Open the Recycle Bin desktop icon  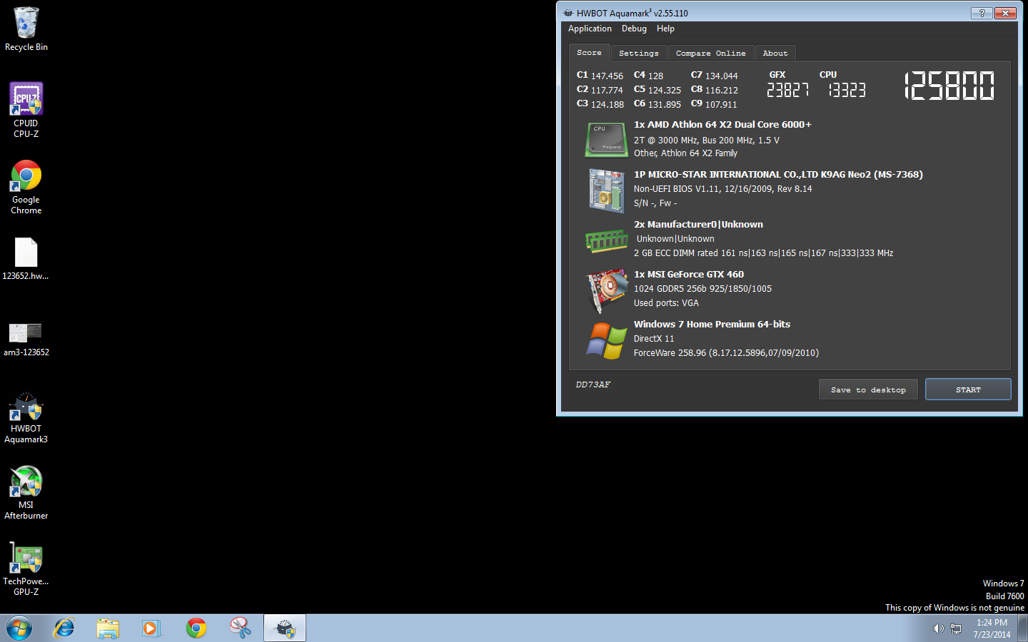26,29
